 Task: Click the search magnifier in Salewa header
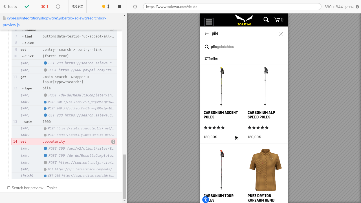(266, 19)
